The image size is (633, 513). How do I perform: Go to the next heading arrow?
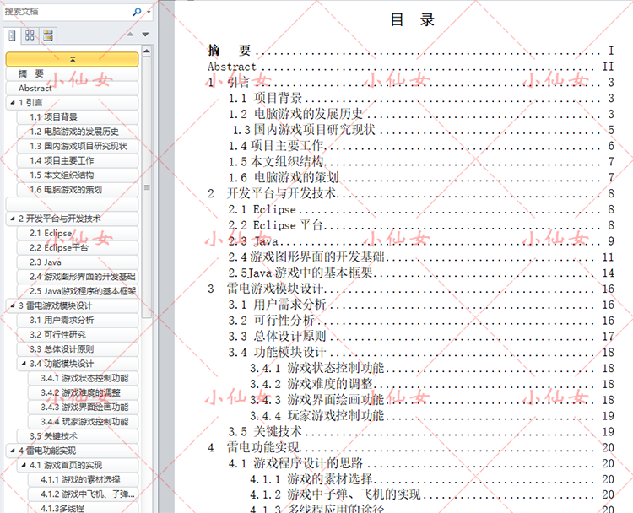tap(145, 35)
